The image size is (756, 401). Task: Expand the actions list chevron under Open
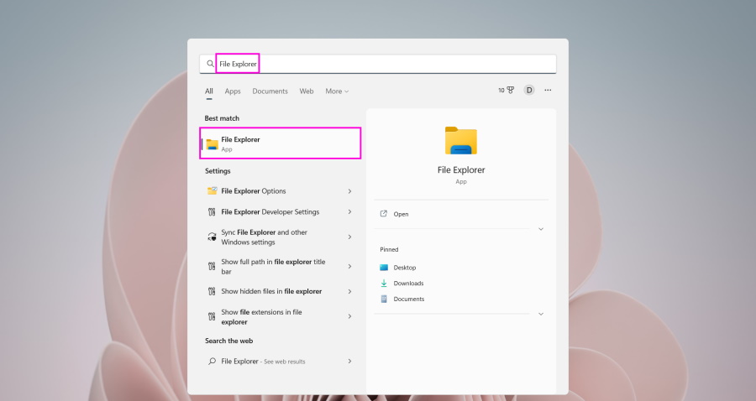(x=540, y=229)
